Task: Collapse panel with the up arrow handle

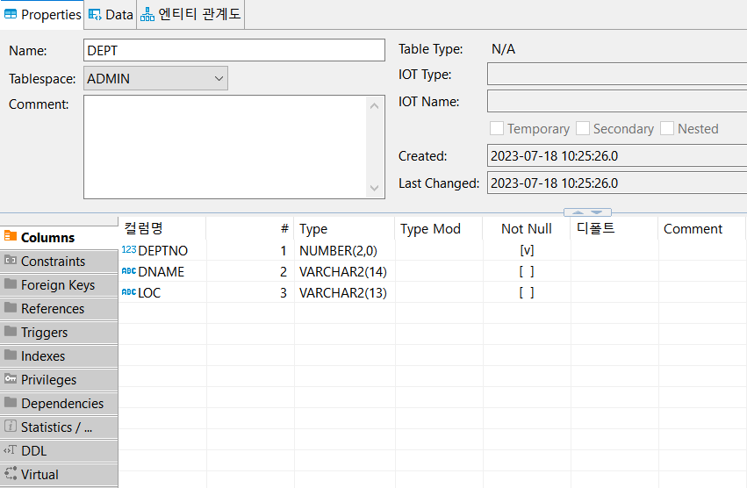Action: coord(578,212)
